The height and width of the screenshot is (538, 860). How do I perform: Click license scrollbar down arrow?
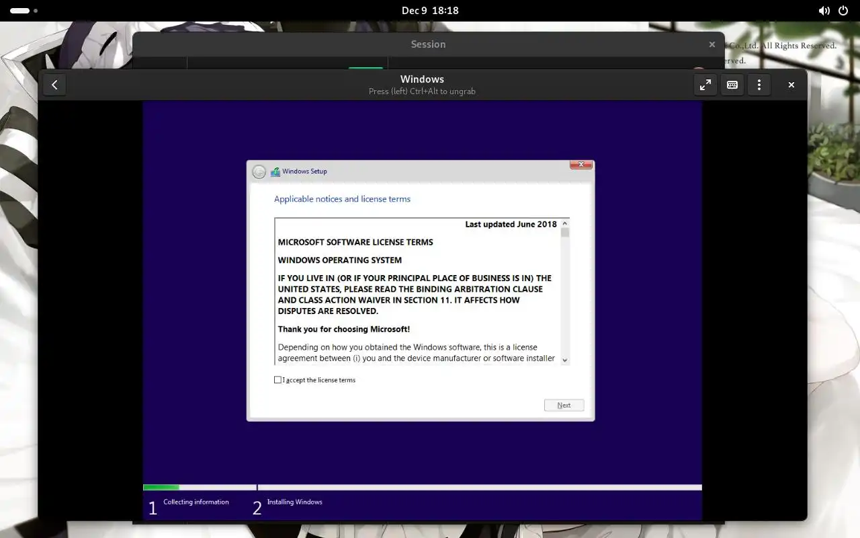(x=565, y=360)
